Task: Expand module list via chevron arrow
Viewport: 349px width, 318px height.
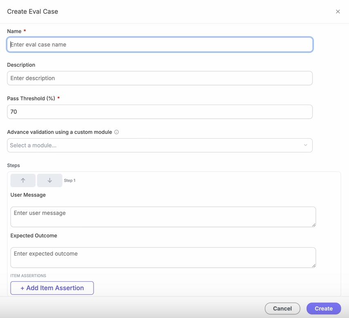Action: tap(305, 145)
